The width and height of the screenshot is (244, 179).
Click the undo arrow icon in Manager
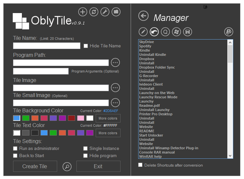pos(154,32)
